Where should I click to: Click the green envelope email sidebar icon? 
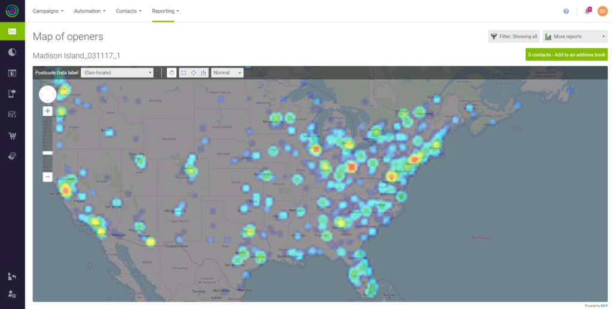tap(12, 32)
